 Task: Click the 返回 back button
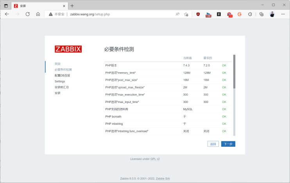[213, 144]
